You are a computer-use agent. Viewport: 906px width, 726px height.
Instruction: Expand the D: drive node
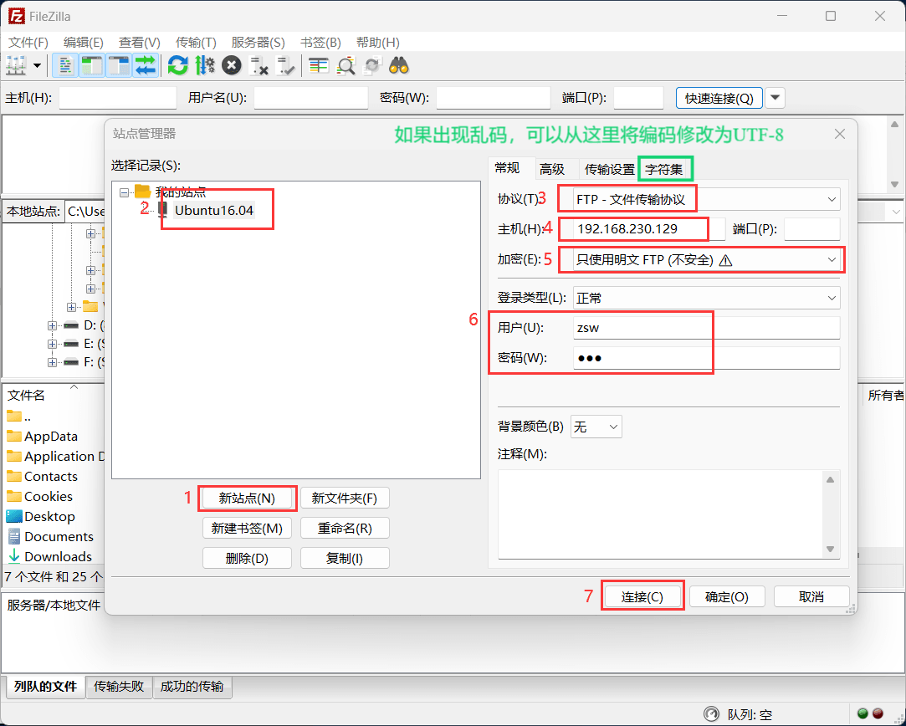[x=52, y=325]
